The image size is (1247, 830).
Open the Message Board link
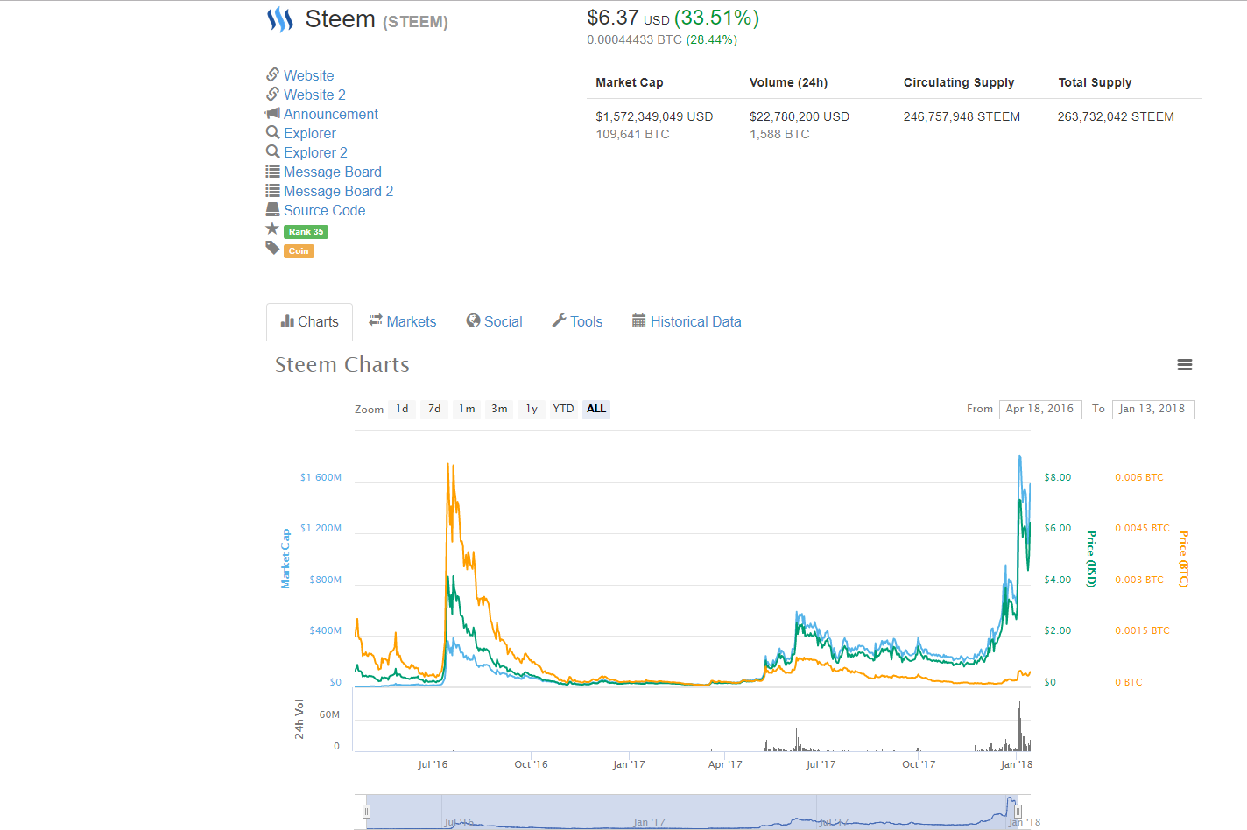(333, 172)
